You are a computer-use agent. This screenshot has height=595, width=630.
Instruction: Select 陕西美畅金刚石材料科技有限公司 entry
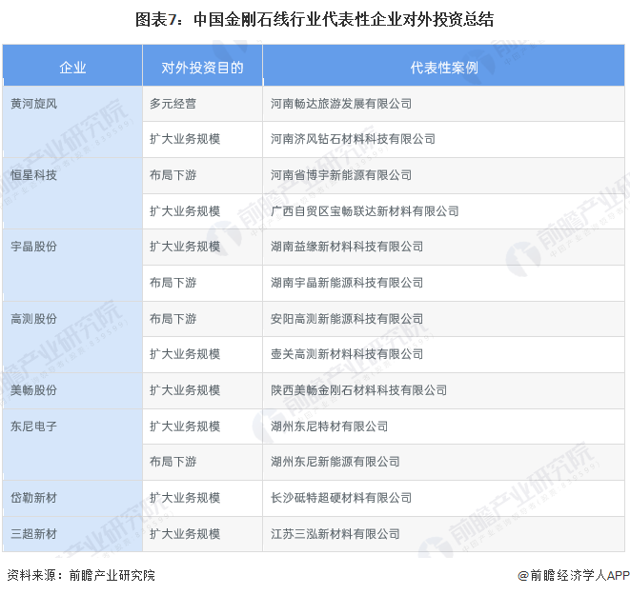[358, 390]
